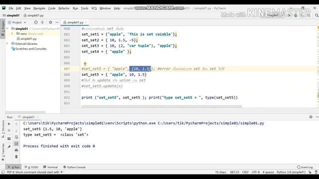
Task: Clear console output with the trash icon
Action: pos(16,157)
